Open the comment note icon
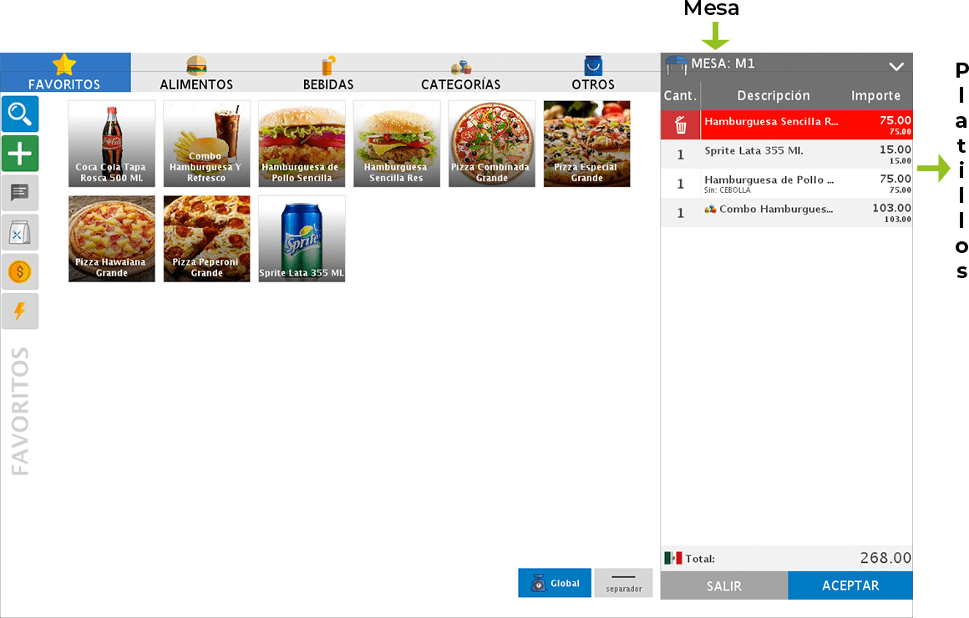This screenshot has width=969, height=618. click(x=19, y=194)
